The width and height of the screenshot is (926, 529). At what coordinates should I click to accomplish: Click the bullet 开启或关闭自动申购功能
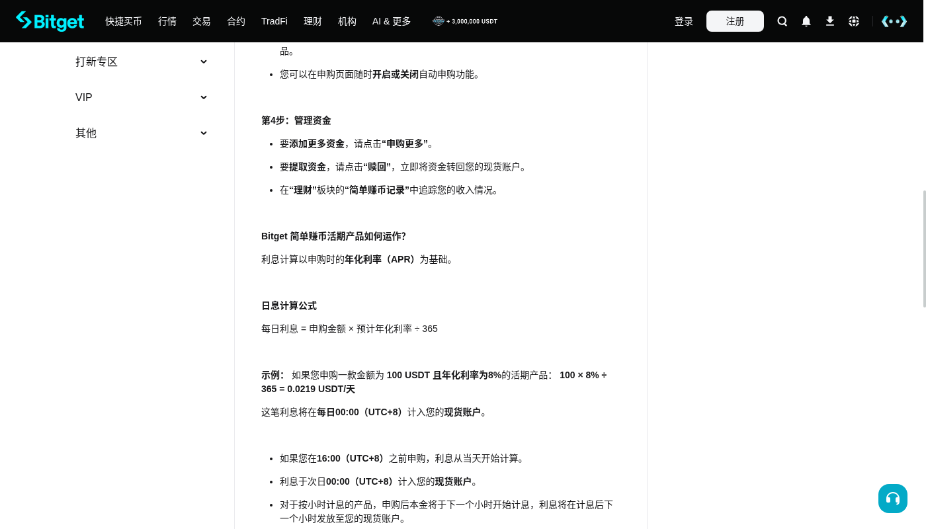[x=382, y=74]
